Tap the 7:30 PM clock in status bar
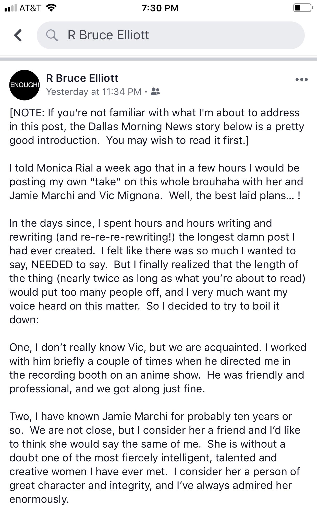This screenshot has width=317, height=512. click(160, 8)
